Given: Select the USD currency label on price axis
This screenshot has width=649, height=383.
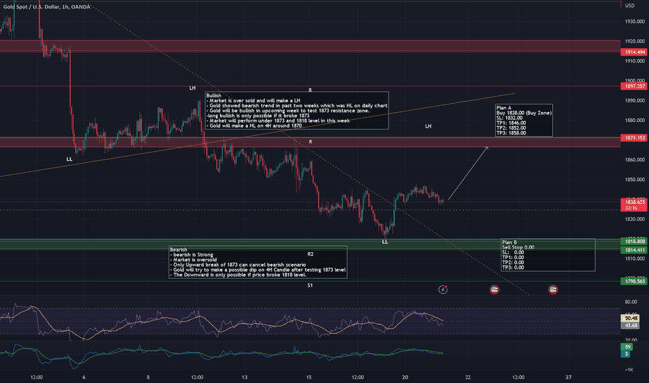Looking at the screenshot, I should [x=630, y=6].
